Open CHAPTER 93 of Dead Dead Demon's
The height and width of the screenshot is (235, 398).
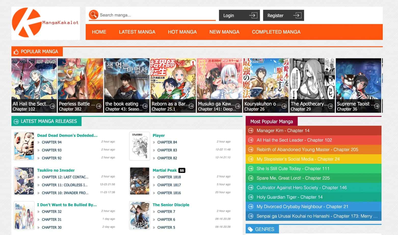click(x=52, y=150)
